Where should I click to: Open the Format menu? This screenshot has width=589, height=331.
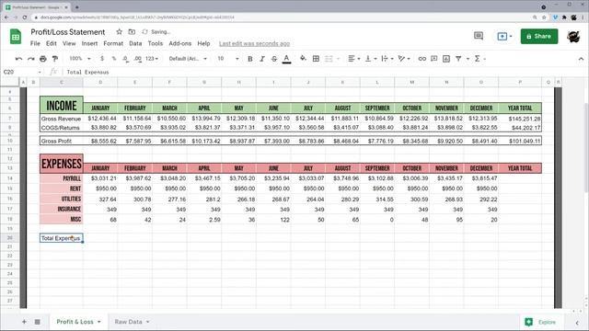[113, 43]
